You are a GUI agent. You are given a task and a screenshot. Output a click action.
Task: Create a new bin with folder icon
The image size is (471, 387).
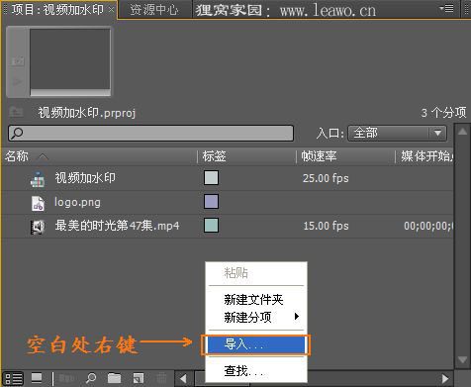coord(114,378)
